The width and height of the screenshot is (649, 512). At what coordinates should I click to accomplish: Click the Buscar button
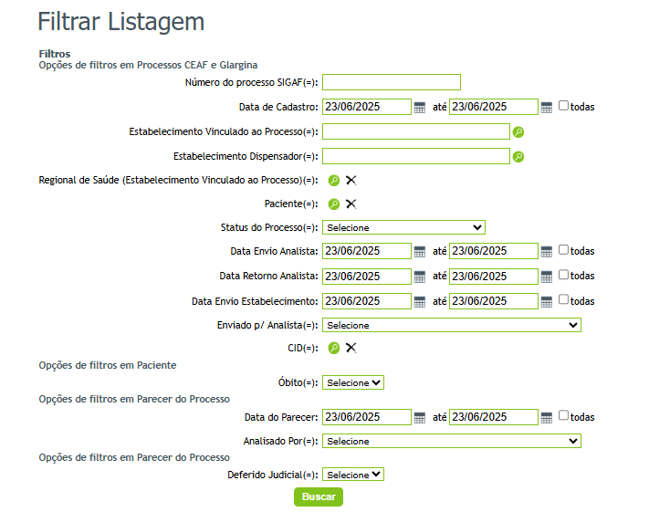tap(319, 497)
